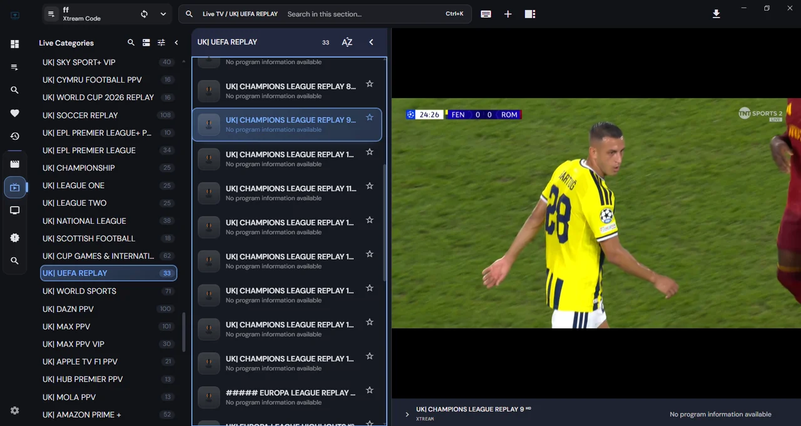This screenshot has width=801, height=426.
Task: Star the EUROPA LEAGUE REPLAY header row
Action: coord(370,390)
